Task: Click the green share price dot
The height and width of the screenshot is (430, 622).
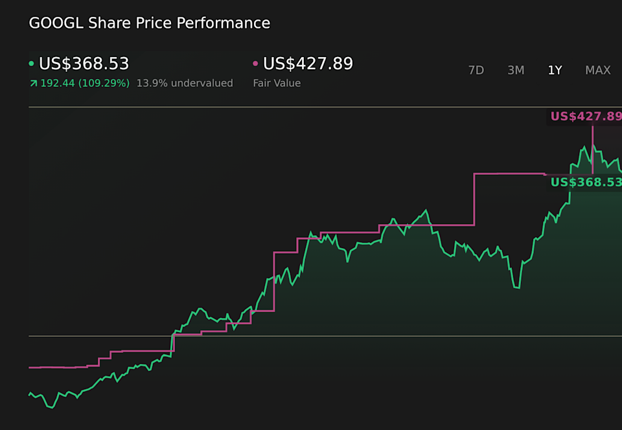Action: click(x=31, y=63)
